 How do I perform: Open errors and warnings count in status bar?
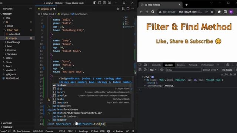pos(38,131)
